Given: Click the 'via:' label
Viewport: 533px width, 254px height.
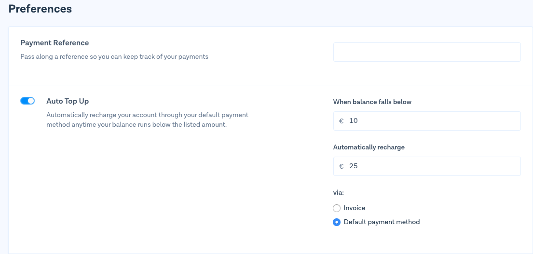Looking at the screenshot, I should click(x=338, y=192).
